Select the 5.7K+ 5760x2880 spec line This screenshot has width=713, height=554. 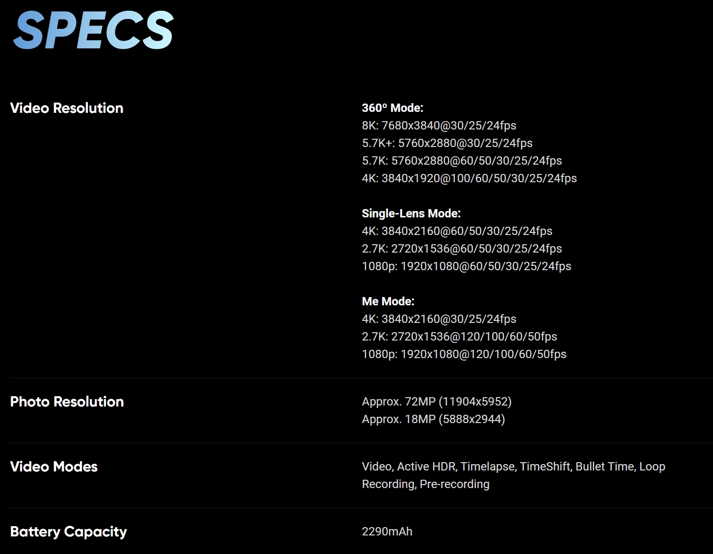[447, 143]
